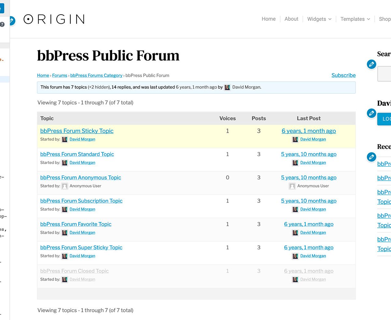Click the last post avatar in the Favorite Topic row
Viewport: 391px width, 320px height.
(295, 233)
